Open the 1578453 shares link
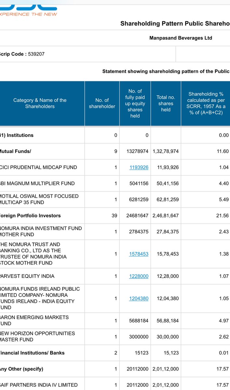The height and width of the screenshot is (390, 230). 139,254
